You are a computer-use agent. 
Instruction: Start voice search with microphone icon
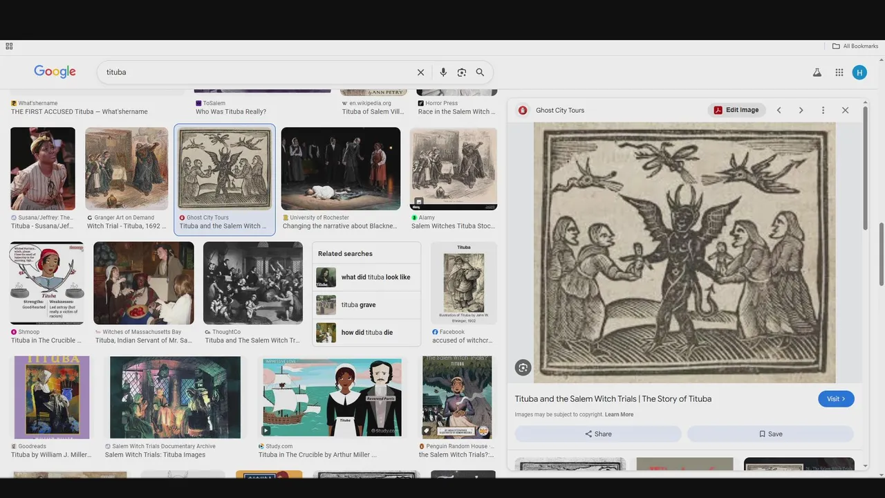443,72
